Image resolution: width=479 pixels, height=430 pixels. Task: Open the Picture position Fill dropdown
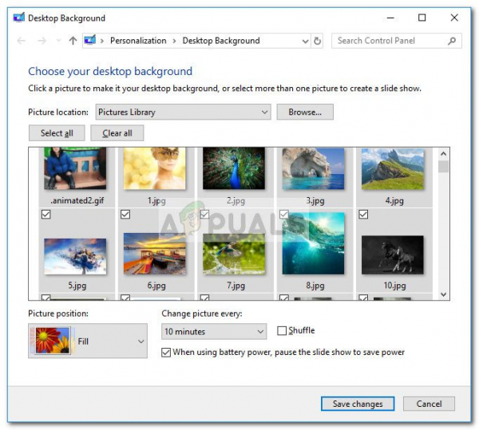88,341
